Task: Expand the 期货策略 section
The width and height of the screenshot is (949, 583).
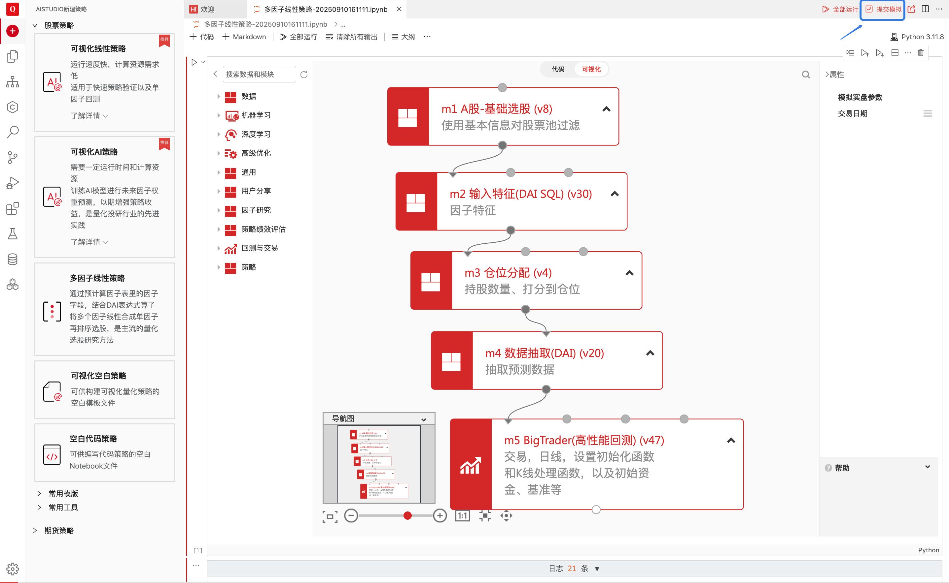Action: (59, 531)
